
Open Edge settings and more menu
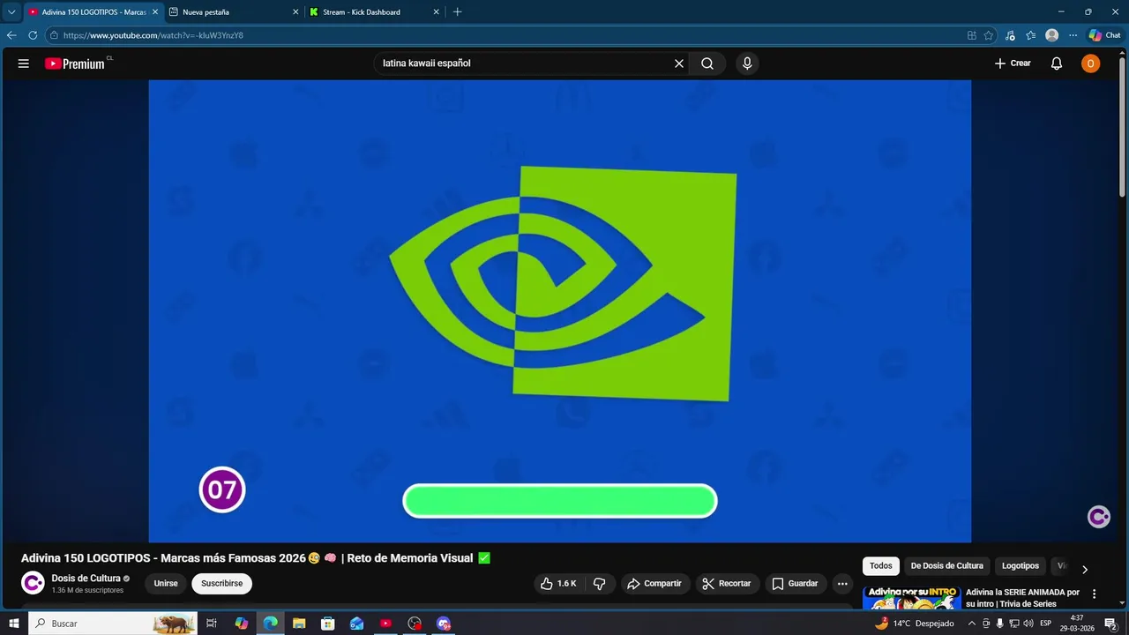pyautogui.click(x=1073, y=35)
